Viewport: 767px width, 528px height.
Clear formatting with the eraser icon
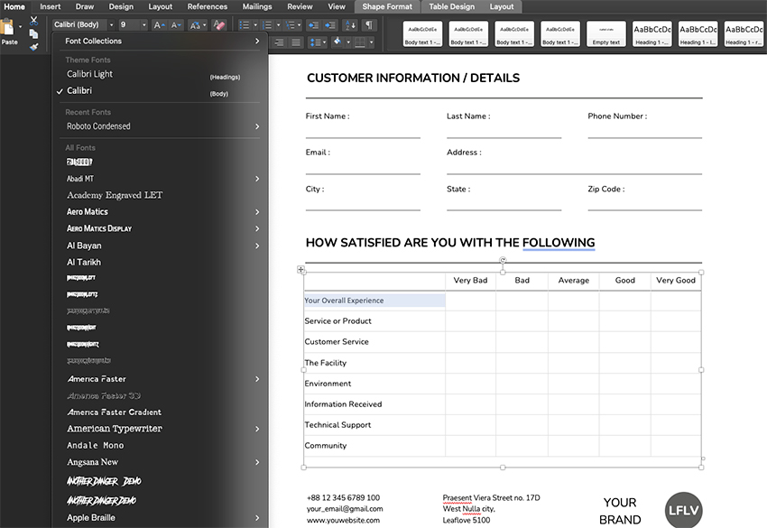(x=218, y=26)
